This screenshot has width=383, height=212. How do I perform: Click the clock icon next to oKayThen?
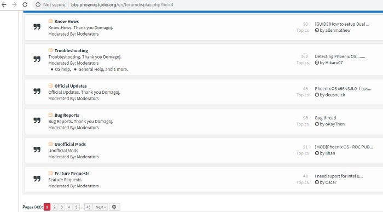tap(317, 124)
